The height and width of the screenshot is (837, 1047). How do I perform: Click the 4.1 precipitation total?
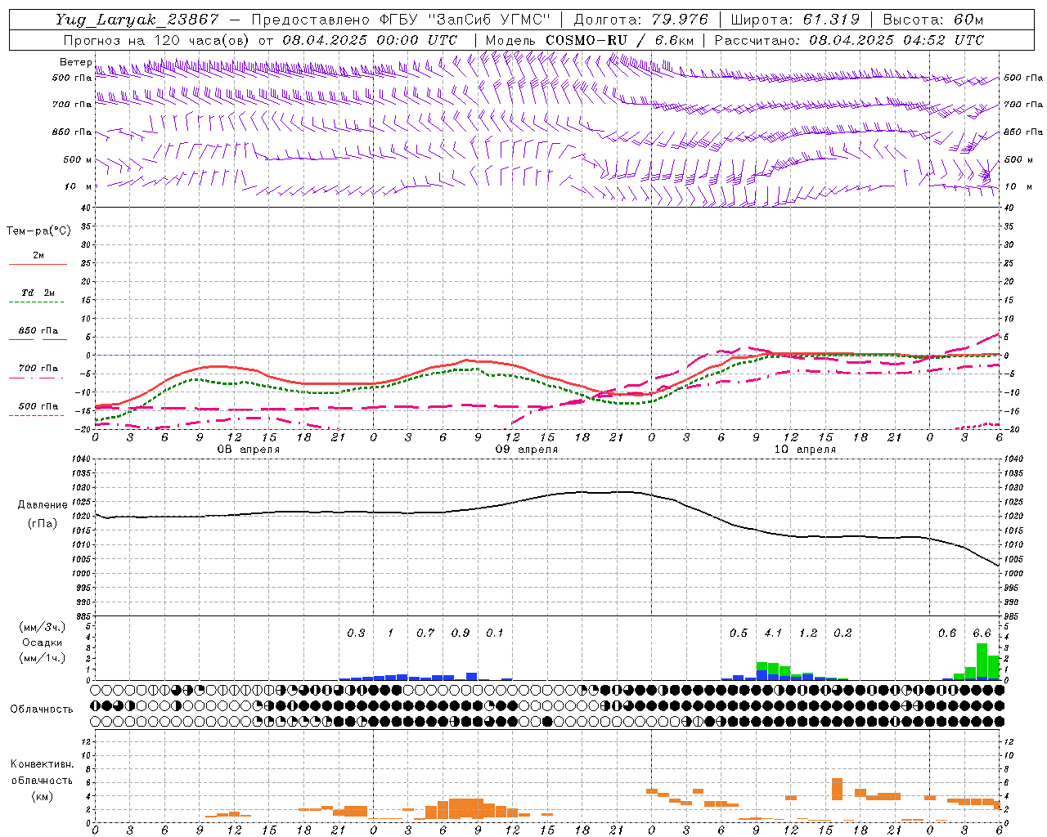[x=773, y=633]
